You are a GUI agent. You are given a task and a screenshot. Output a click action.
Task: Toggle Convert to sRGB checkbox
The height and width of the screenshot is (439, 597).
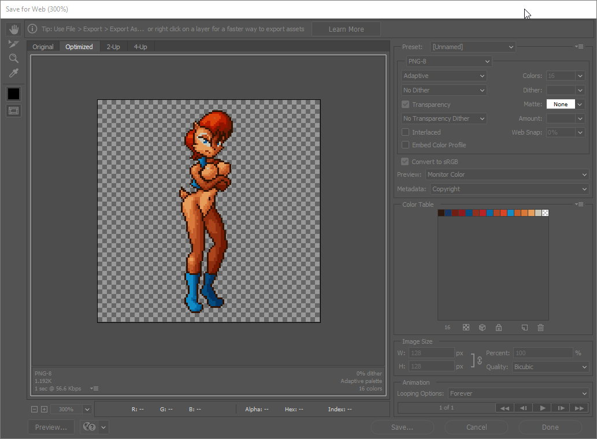coord(405,162)
